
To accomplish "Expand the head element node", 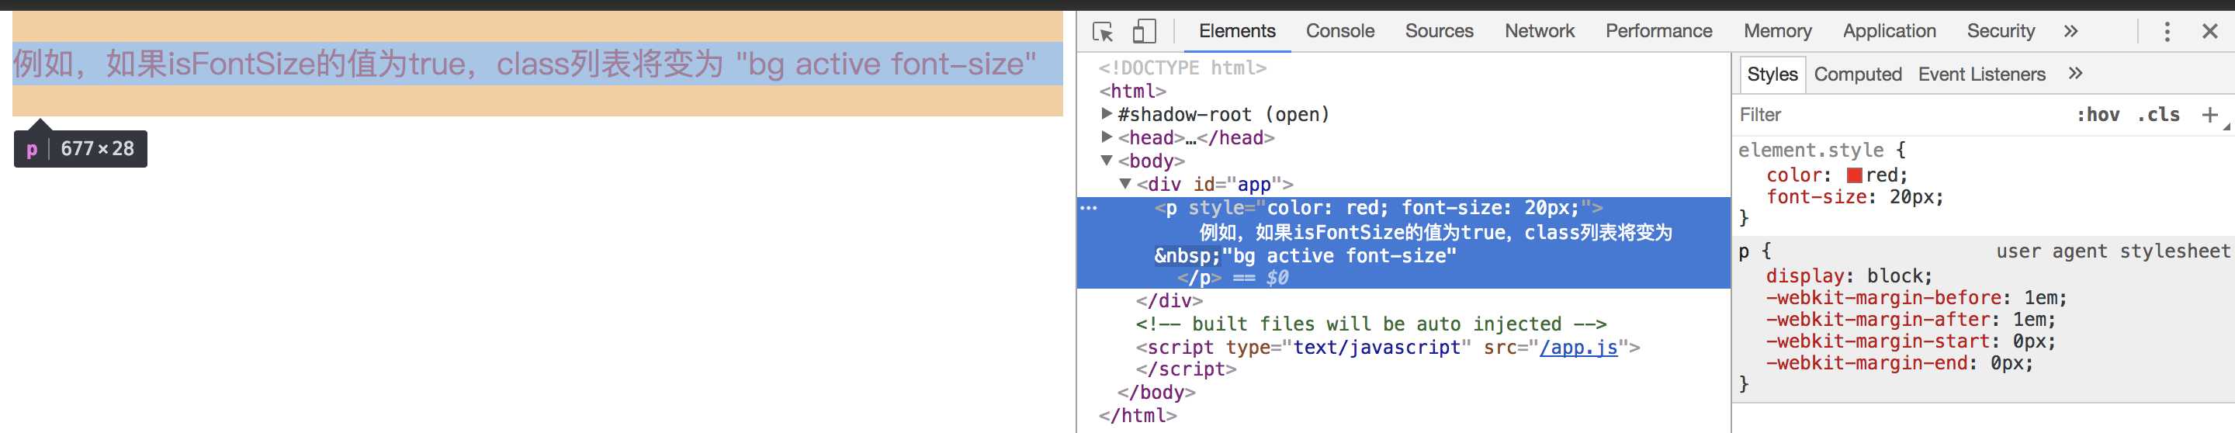I will [x=1106, y=137].
